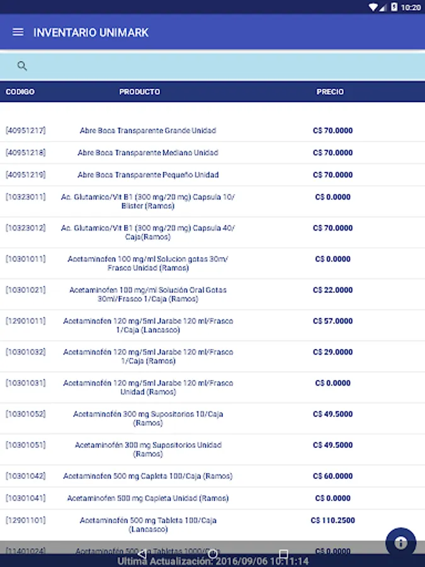425x567 pixels.
Task: Open Acetaminofen Solución Oral Gotas 1/Caja
Action: click(148, 294)
